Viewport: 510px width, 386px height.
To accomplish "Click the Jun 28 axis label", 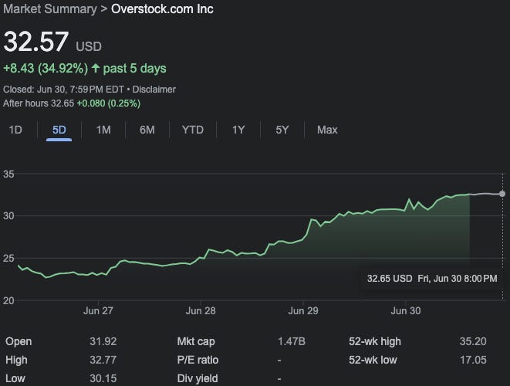I will tap(201, 310).
